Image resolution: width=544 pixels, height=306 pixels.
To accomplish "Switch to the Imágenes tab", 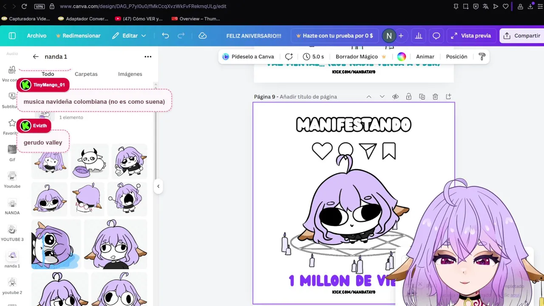I will (x=130, y=74).
